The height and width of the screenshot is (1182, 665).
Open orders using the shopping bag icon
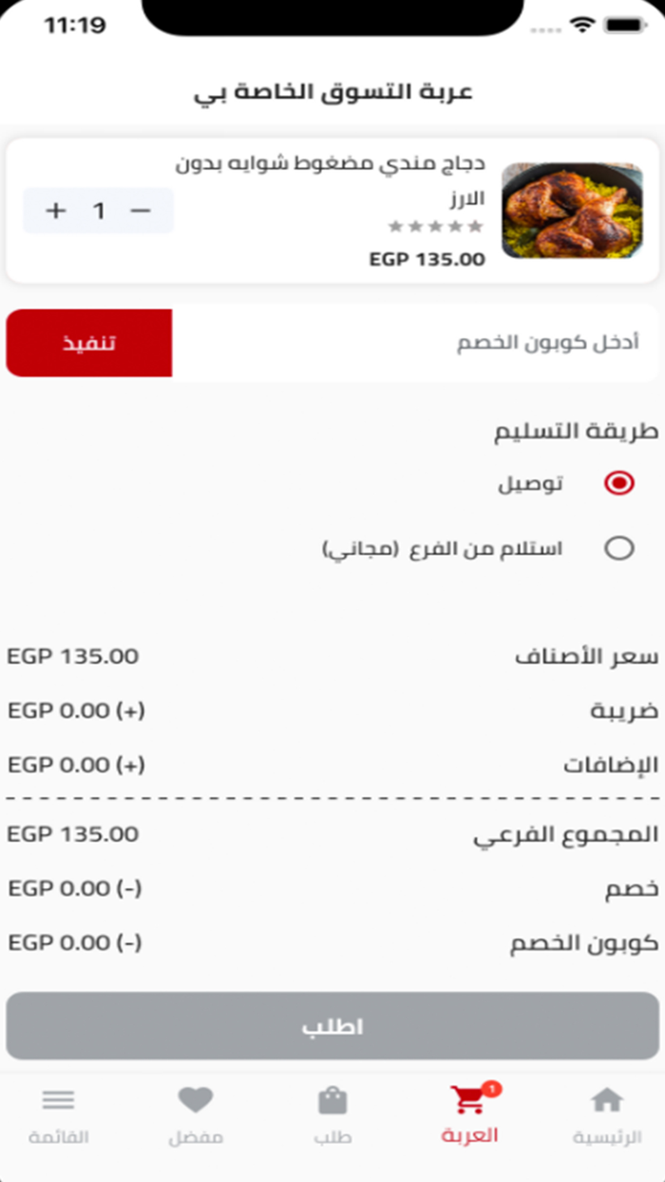(332, 1100)
